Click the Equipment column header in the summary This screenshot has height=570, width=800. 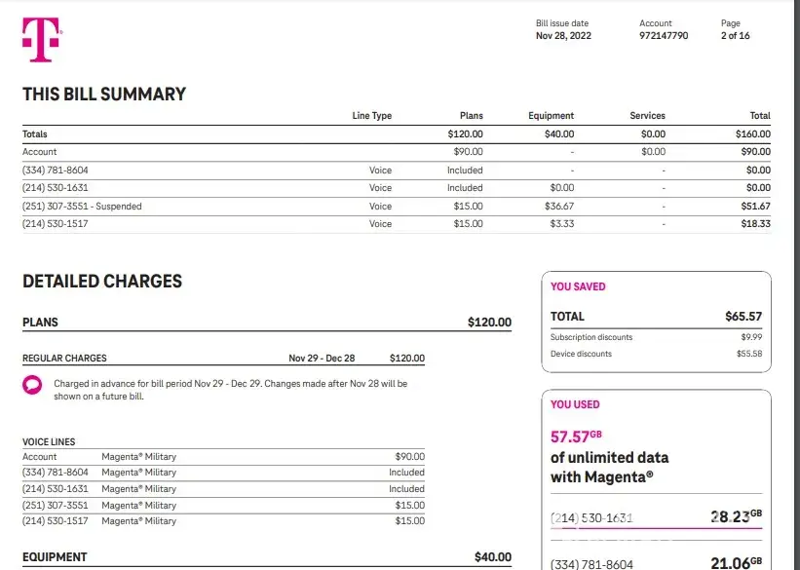point(551,116)
